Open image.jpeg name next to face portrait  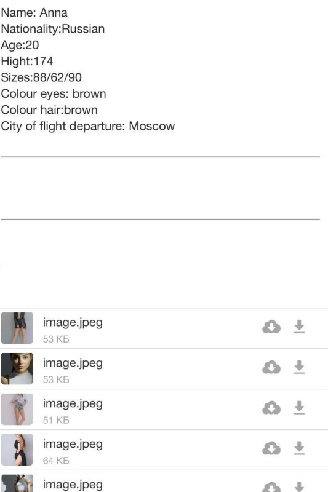tap(73, 363)
